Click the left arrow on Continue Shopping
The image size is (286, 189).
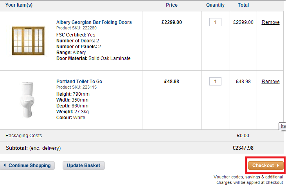[5, 165]
